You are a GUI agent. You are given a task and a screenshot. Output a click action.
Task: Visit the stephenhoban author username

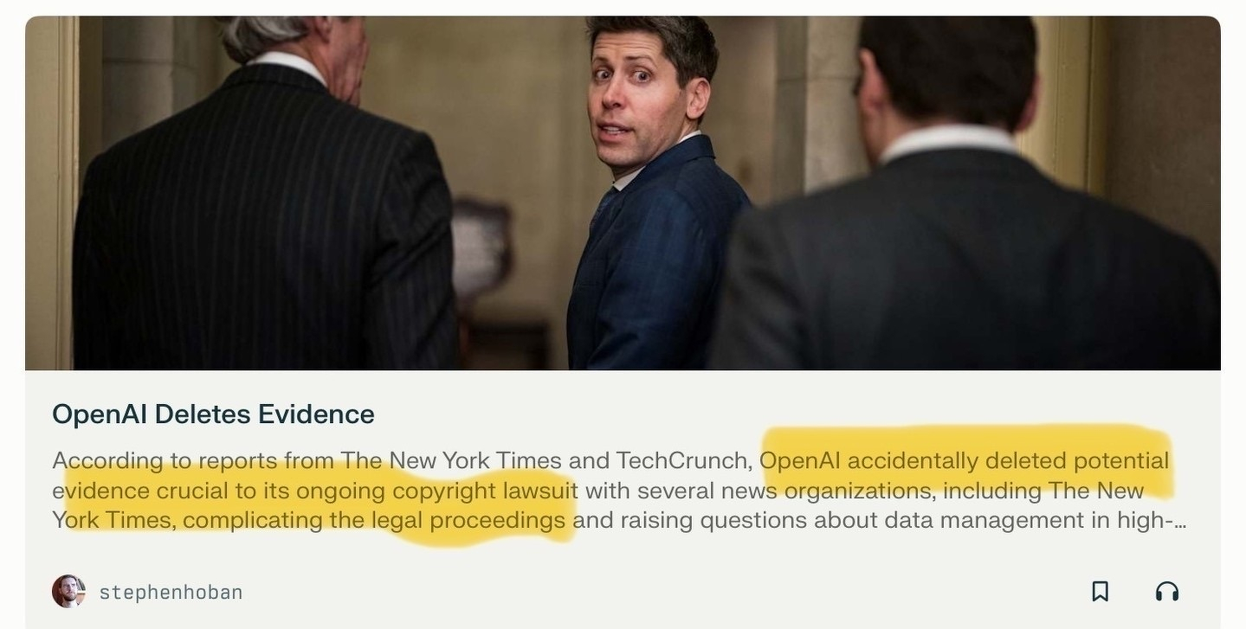coord(171,593)
